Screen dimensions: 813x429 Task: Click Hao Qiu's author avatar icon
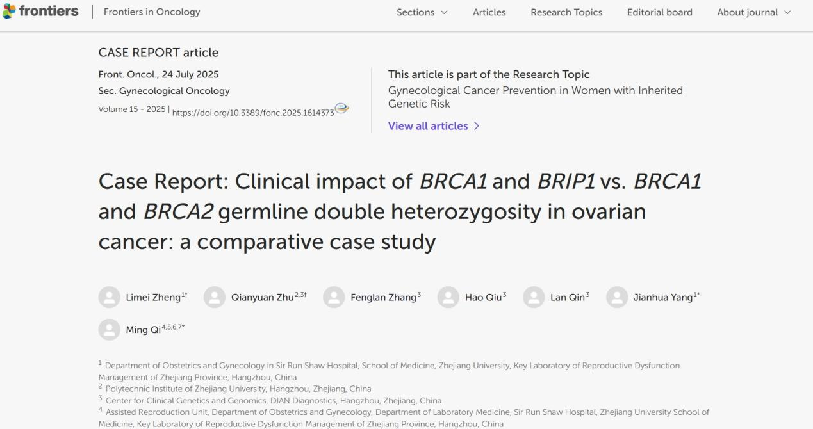(x=448, y=297)
